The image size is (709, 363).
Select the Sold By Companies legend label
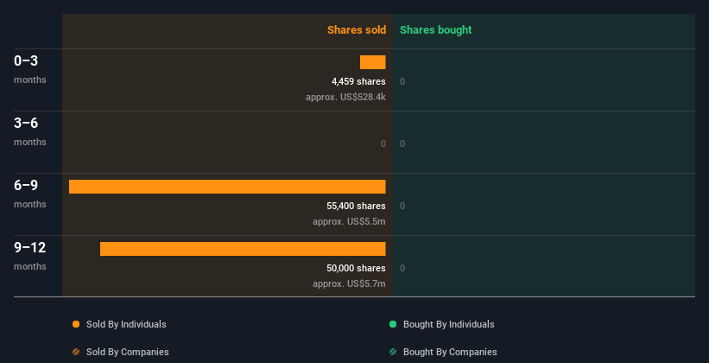pos(128,352)
